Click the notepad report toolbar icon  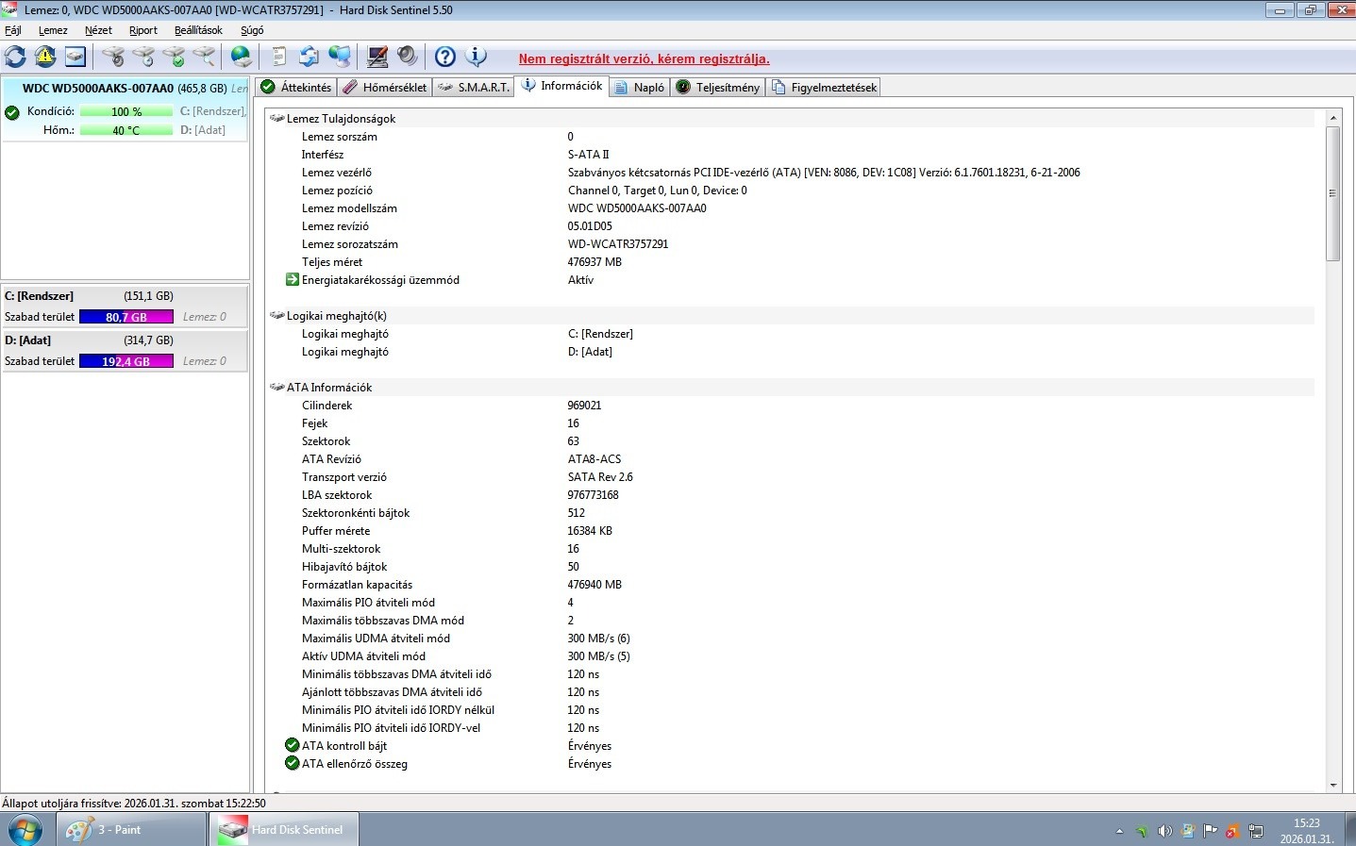point(279,57)
